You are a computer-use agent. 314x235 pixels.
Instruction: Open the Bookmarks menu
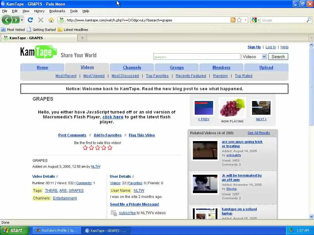pos(57,11)
